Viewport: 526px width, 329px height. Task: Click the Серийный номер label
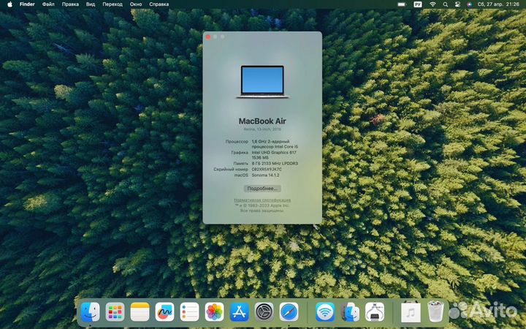(231, 169)
